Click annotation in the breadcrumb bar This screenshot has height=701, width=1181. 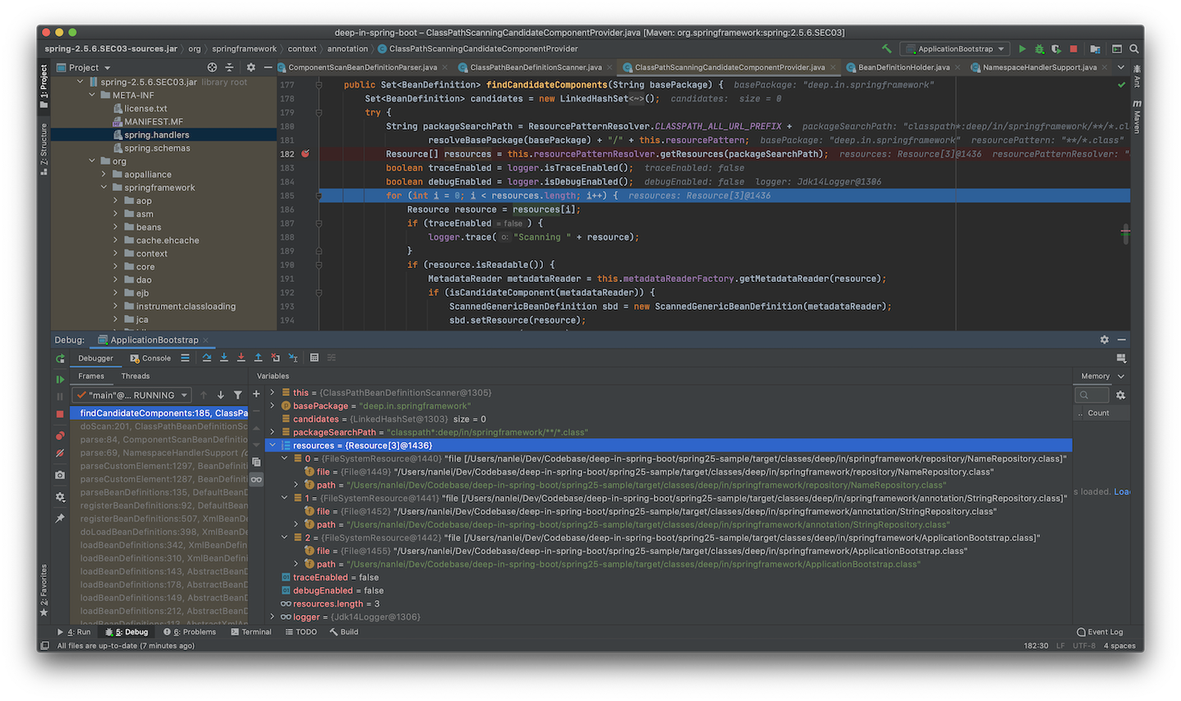click(348, 49)
